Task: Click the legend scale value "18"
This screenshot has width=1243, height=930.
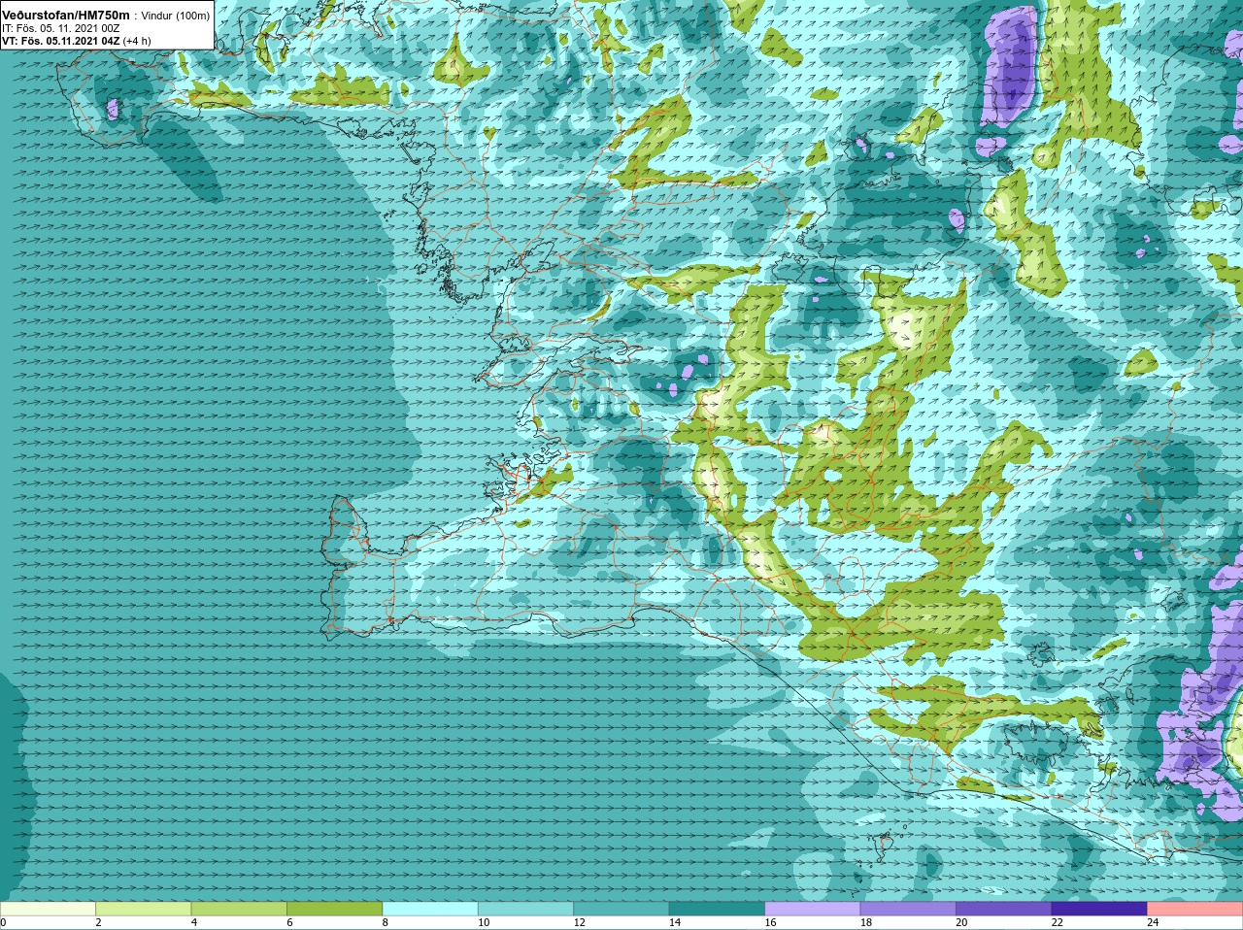Action: click(x=866, y=922)
